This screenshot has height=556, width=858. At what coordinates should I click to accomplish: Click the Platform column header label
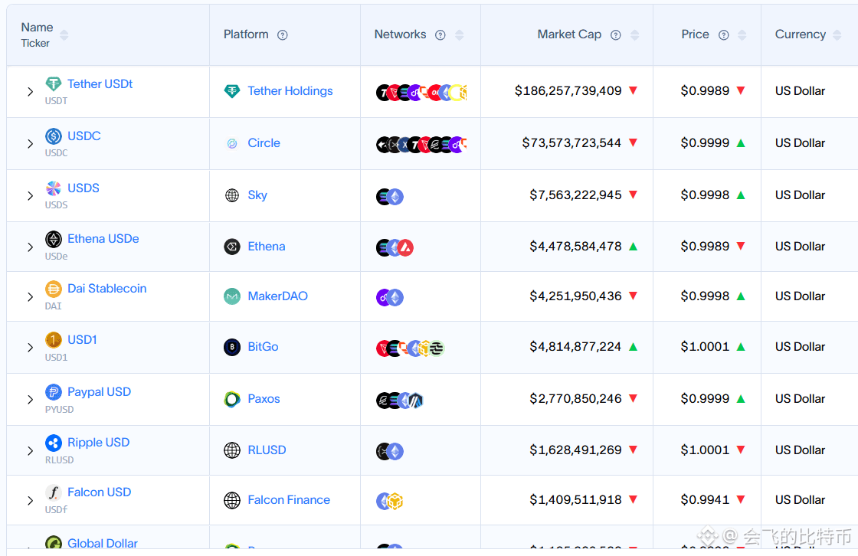[246, 34]
